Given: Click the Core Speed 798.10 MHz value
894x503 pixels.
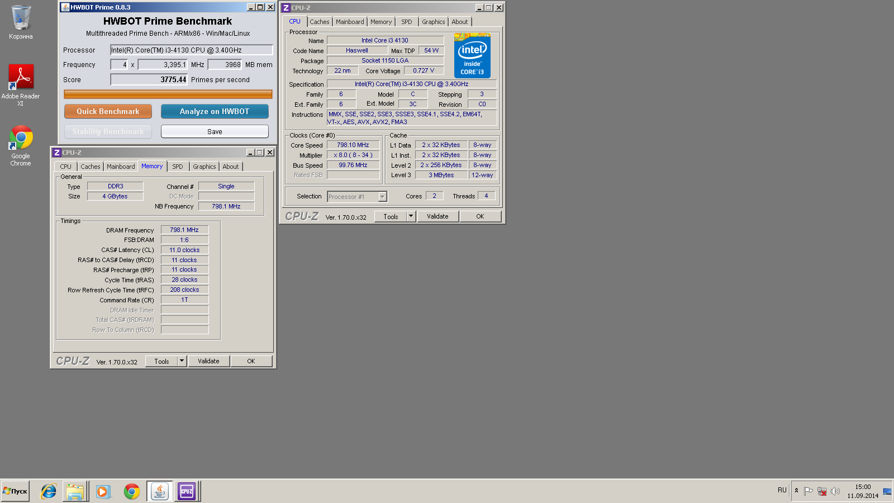Looking at the screenshot, I should tap(353, 145).
